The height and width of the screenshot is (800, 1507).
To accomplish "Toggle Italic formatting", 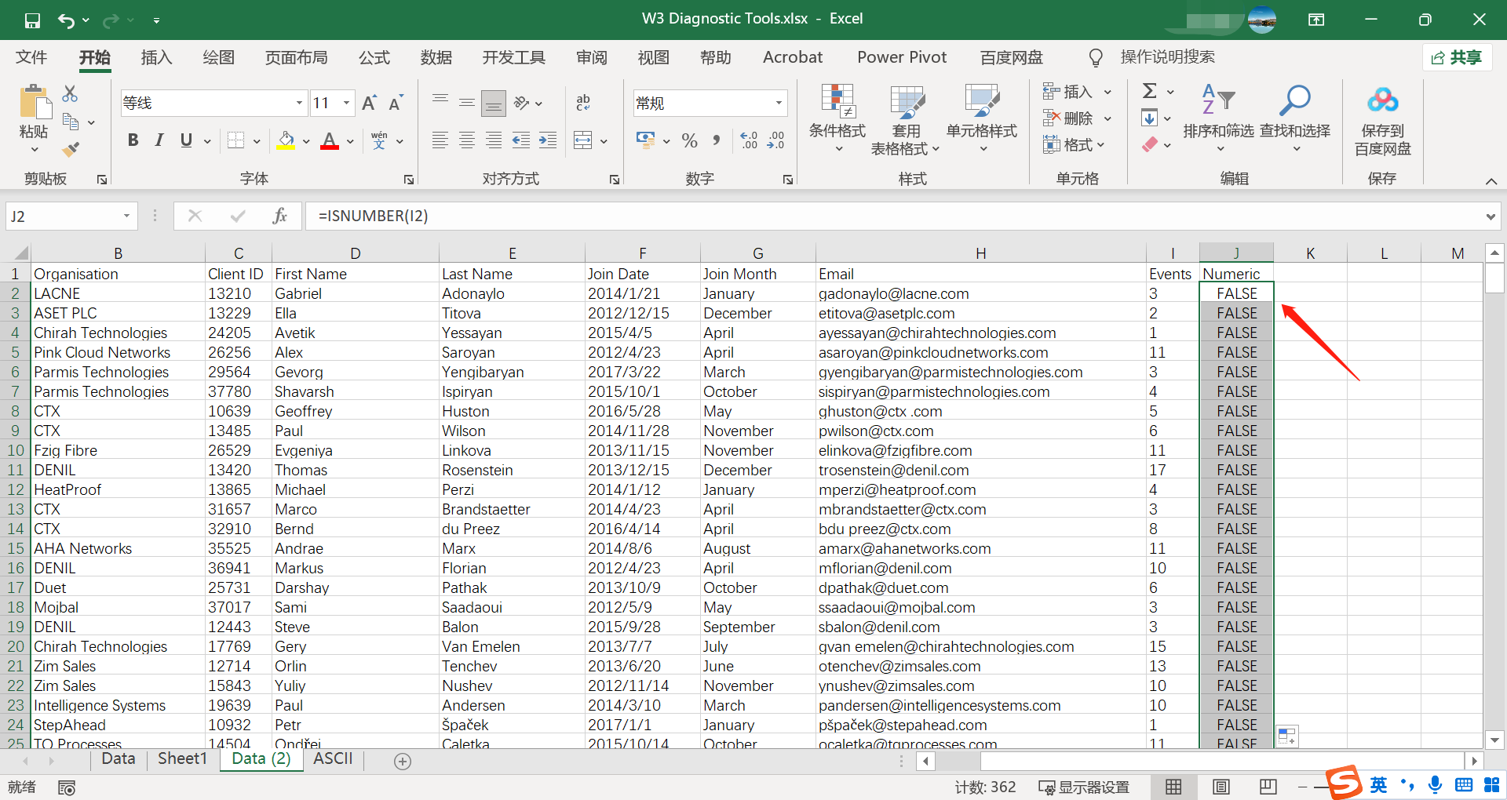I will pyautogui.click(x=159, y=140).
